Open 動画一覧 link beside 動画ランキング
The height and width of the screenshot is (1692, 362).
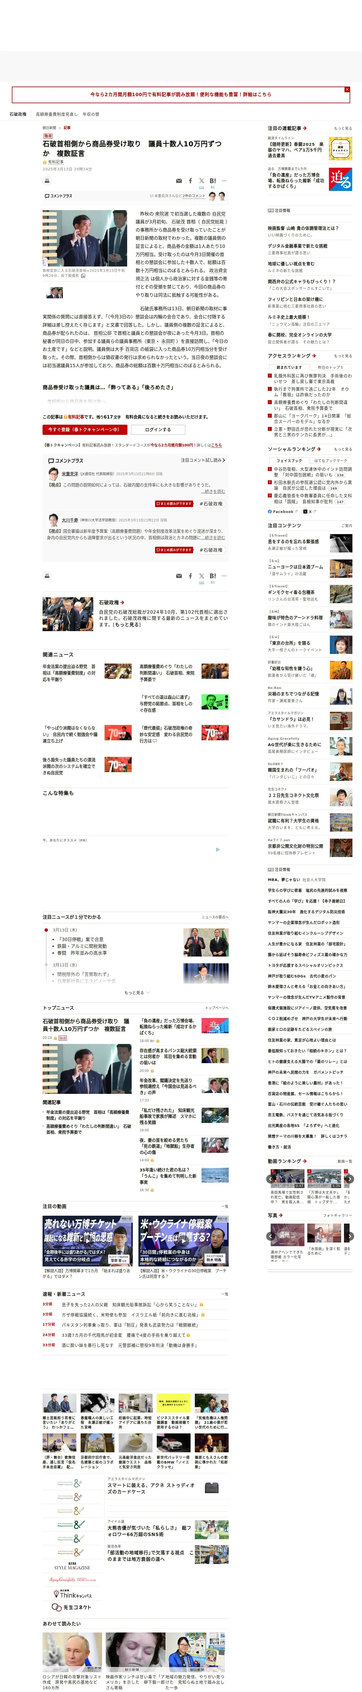pos(345,1161)
